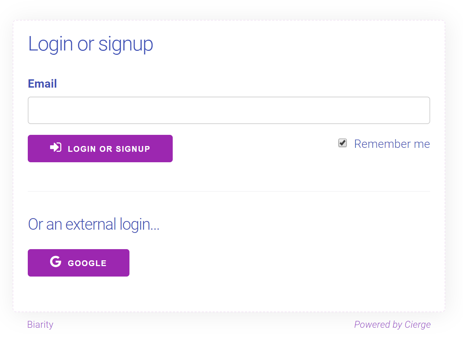Click the Remember me text label

tap(392, 144)
